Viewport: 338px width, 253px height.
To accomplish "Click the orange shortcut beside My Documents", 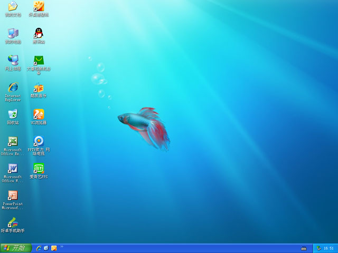I will pos(39,6).
